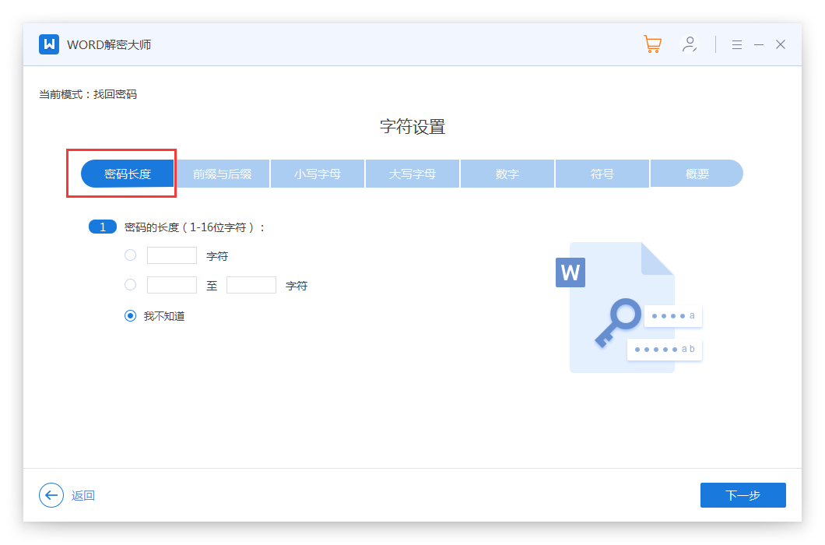Choose the 我不知道 radio option
Viewport: 825px width, 545px height.
[130, 316]
